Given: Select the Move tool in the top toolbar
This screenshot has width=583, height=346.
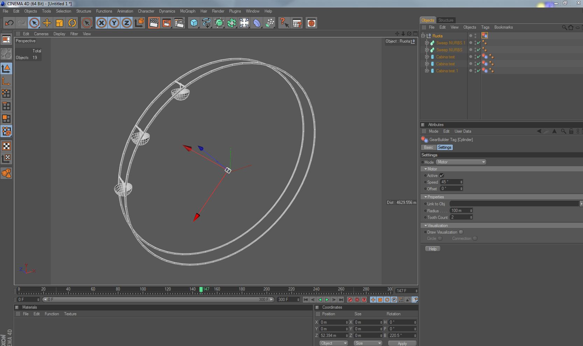Looking at the screenshot, I should [x=47, y=23].
